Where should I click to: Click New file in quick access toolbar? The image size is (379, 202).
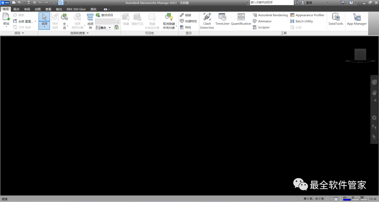click(x=14, y=2)
